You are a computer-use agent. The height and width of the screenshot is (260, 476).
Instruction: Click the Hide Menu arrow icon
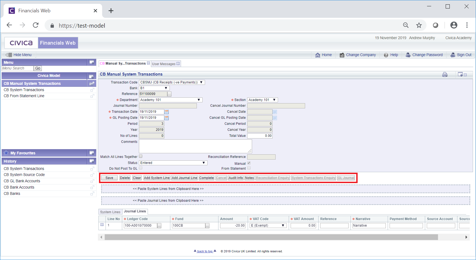(9, 55)
